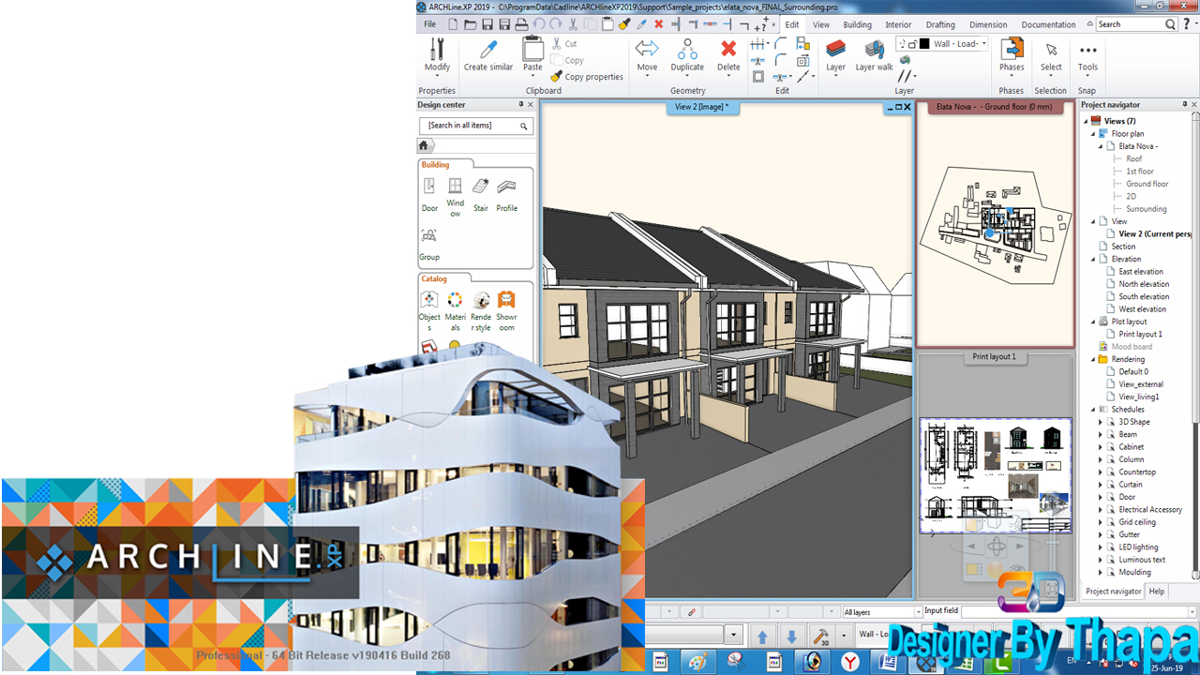Open the Objects catalog

point(429,310)
